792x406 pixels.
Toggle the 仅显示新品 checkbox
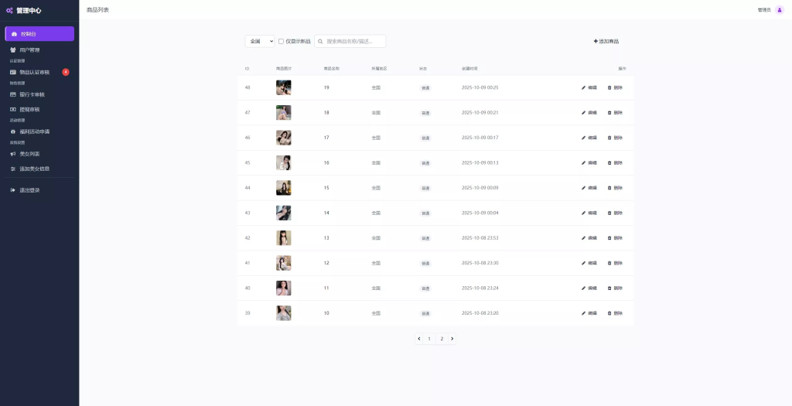[281, 41]
